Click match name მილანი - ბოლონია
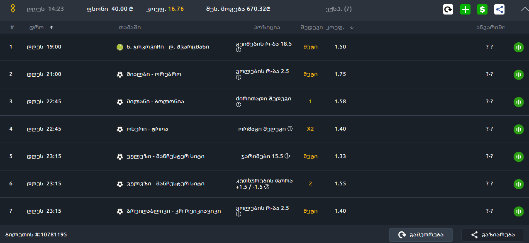 [x=156, y=102]
